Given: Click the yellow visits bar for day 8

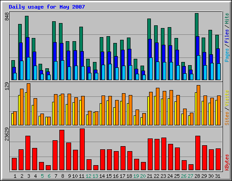Looking at the screenshot, I should [x=60, y=110].
